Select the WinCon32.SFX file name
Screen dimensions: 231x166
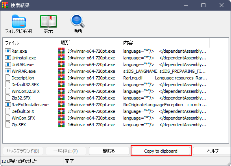tap(26, 91)
